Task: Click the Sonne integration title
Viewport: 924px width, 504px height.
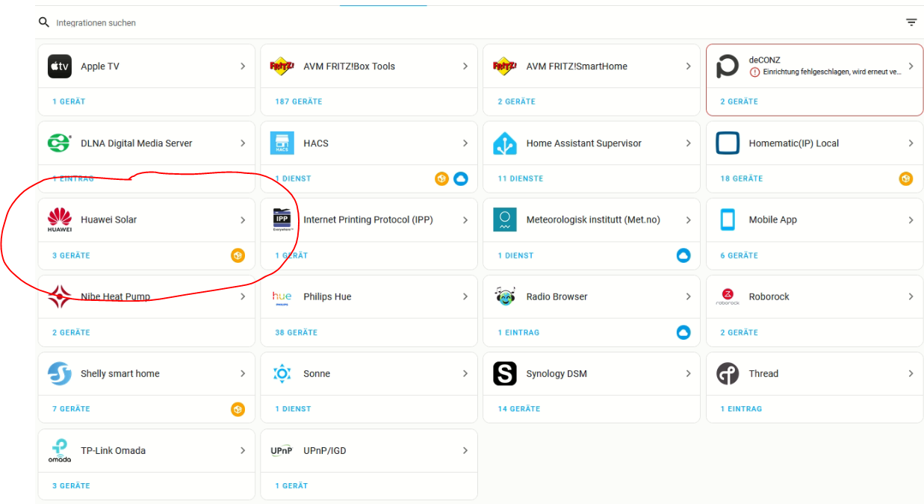Action: (x=317, y=374)
